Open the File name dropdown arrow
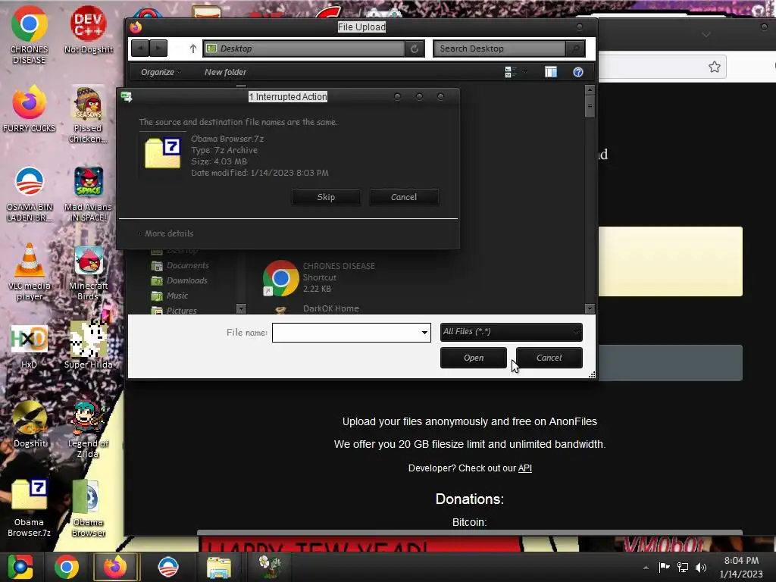This screenshot has height=582, width=776. point(424,333)
